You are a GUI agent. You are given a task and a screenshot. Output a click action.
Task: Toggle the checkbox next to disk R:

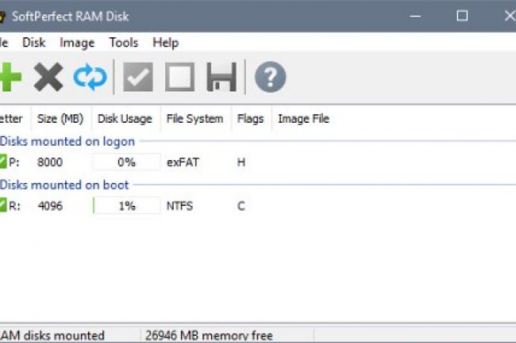[x=3, y=206]
